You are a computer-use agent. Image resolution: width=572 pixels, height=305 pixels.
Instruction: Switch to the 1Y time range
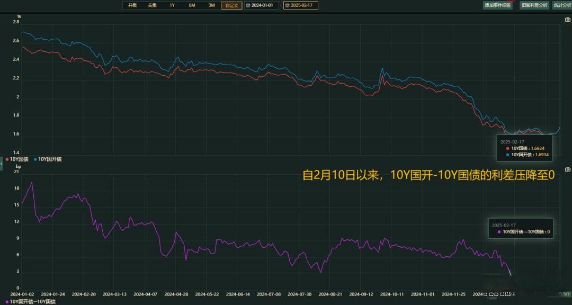coord(172,5)
